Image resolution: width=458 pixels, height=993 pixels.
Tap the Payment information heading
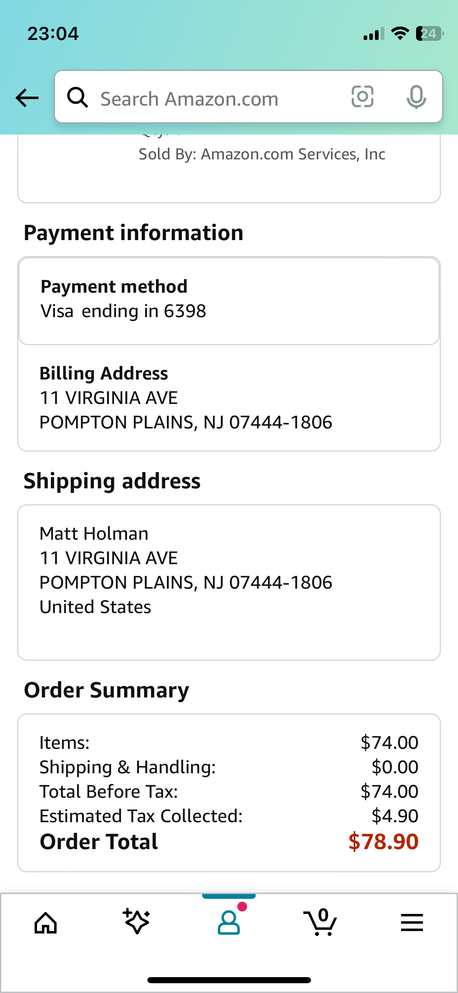click(134, 233)
